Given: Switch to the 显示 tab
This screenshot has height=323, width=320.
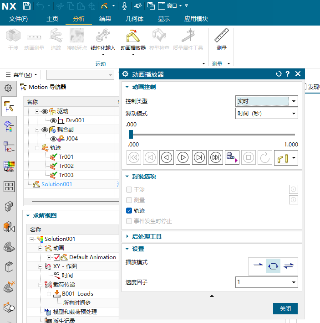Looking at the screenshot, I should click(164, 19).
